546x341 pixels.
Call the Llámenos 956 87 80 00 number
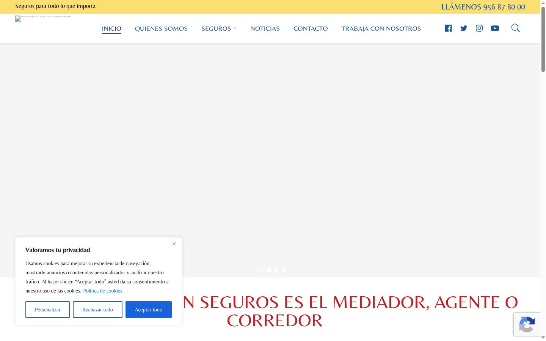(483, 7)
